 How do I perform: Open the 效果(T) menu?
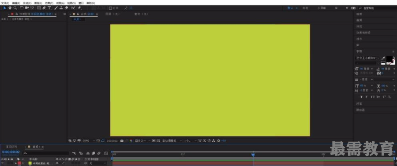(x=49, y=3)
